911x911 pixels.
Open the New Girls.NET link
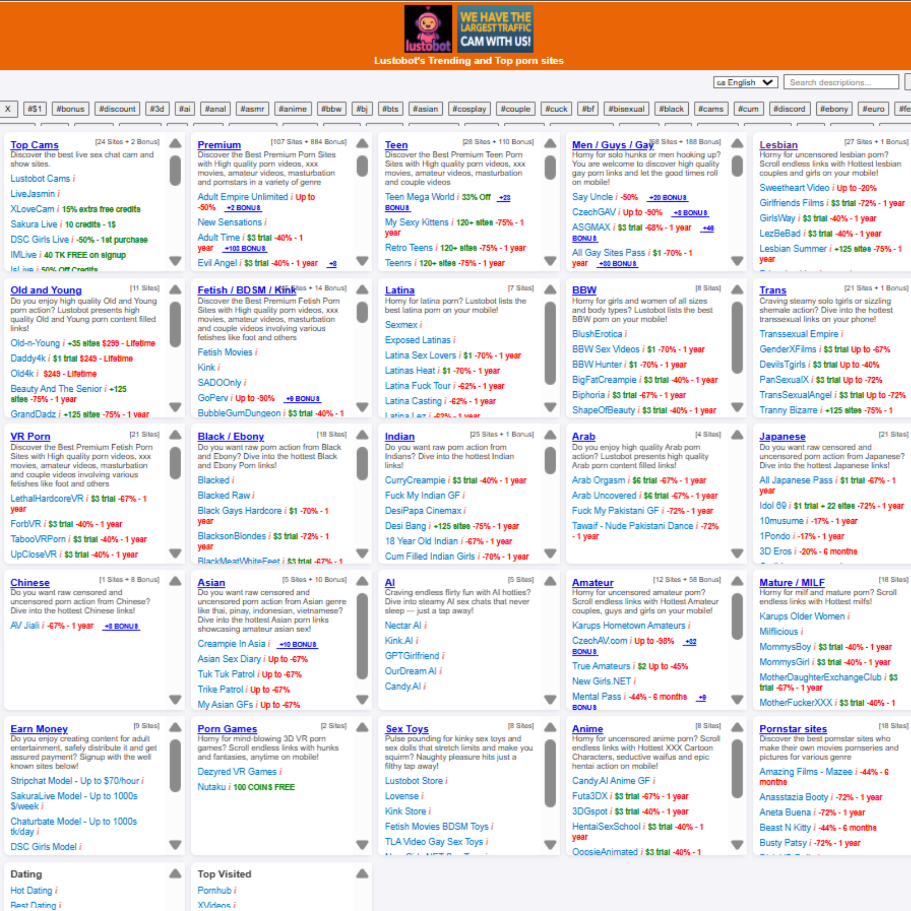[x=601, y=681]
